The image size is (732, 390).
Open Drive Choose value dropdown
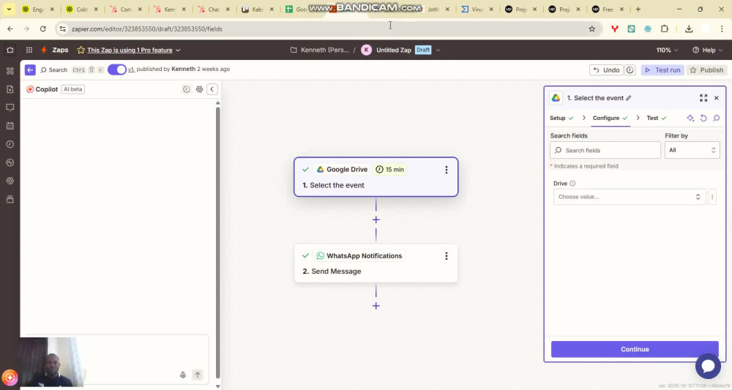coord(630,197)
